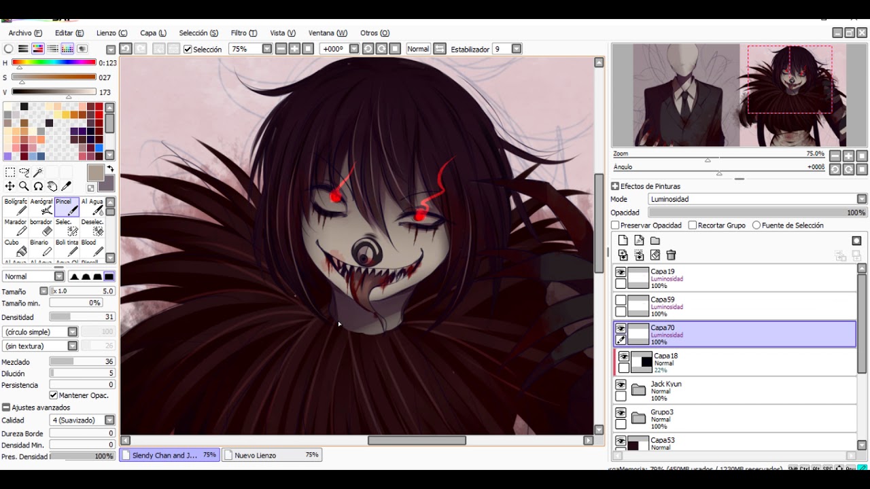Enable Recortar Grupo

pyautogui.click(x=693, y=225)
